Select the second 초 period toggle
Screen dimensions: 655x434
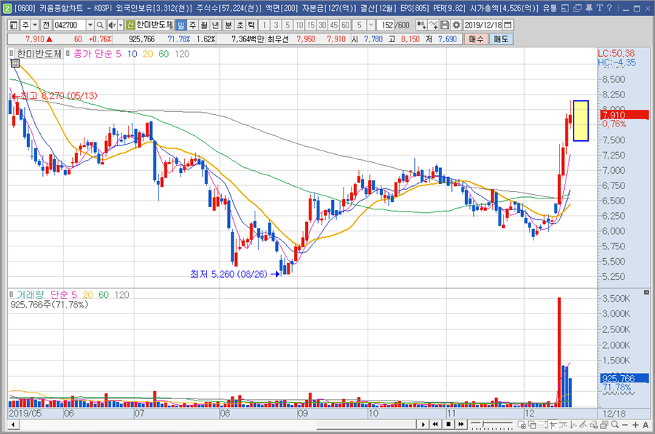(x=239, y=25)
